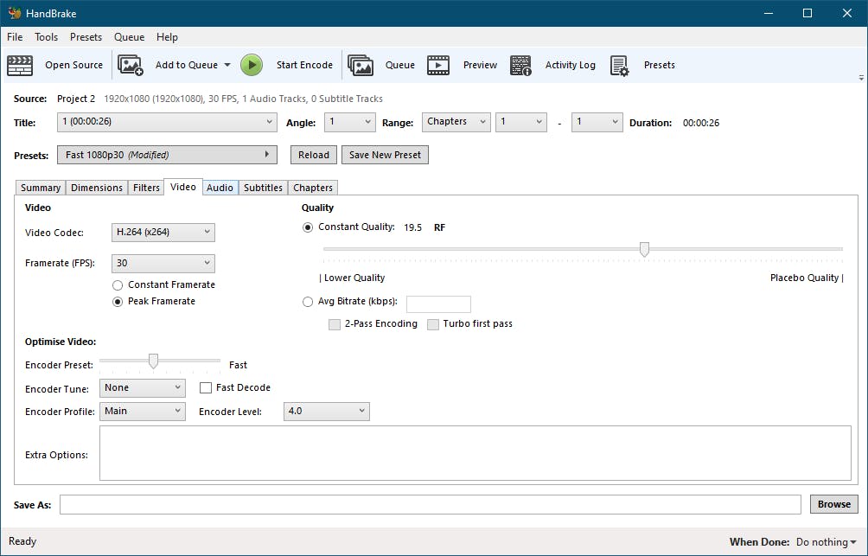This screenshot has width=868, height=556.
Task: Click the Reload button
Action: coord(314,155)
